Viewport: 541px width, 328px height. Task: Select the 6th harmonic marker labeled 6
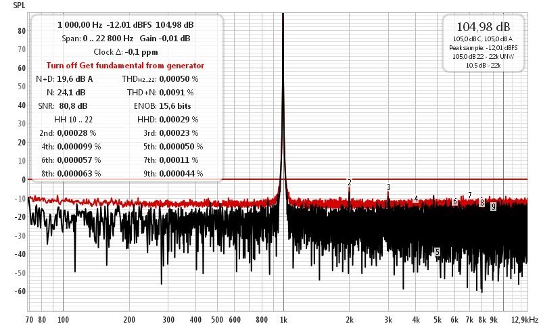455,202
